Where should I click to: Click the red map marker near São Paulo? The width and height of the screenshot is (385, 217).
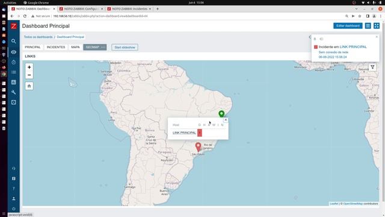coord(198,147)
